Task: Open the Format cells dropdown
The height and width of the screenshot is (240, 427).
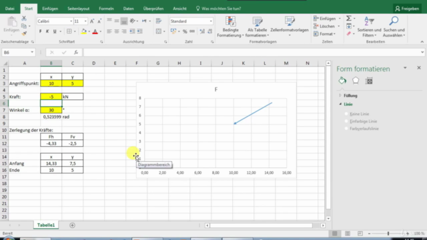Action: point(325,34)
